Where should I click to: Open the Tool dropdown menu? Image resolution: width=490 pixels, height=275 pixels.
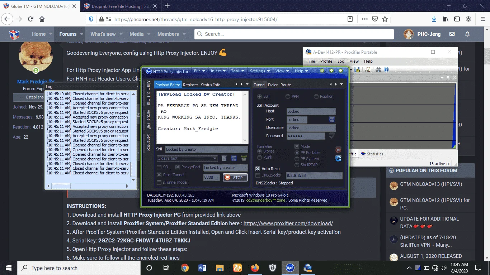coord(237,71)
